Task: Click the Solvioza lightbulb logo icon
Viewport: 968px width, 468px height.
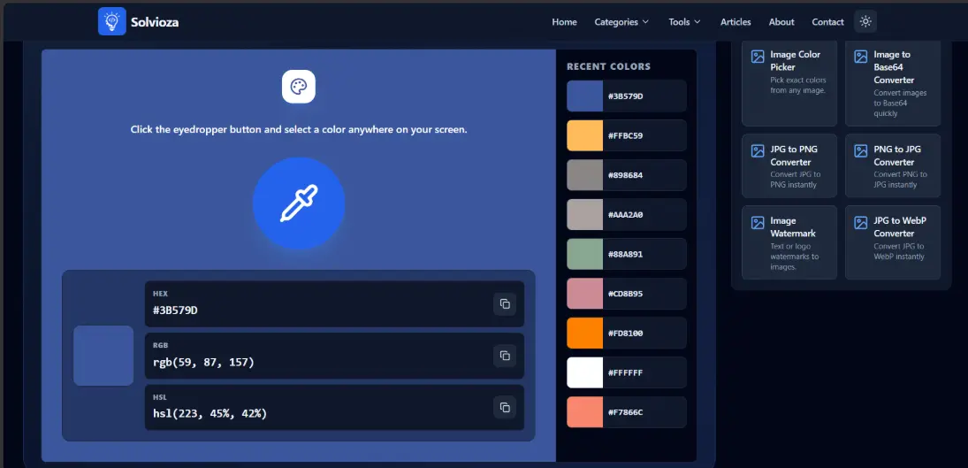Action: [111, 21]
